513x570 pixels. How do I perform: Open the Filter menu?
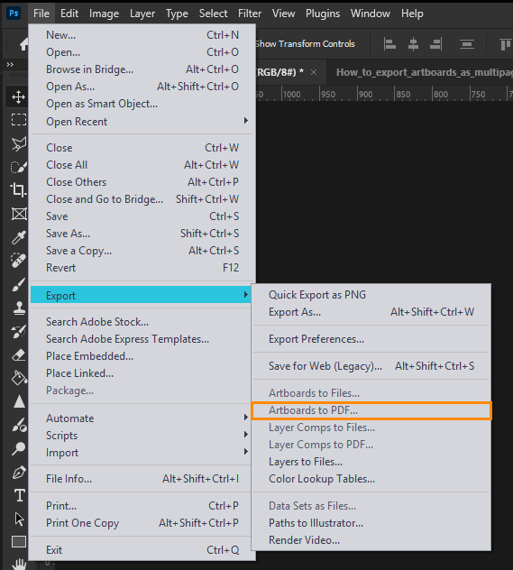(x=250, y=14)
